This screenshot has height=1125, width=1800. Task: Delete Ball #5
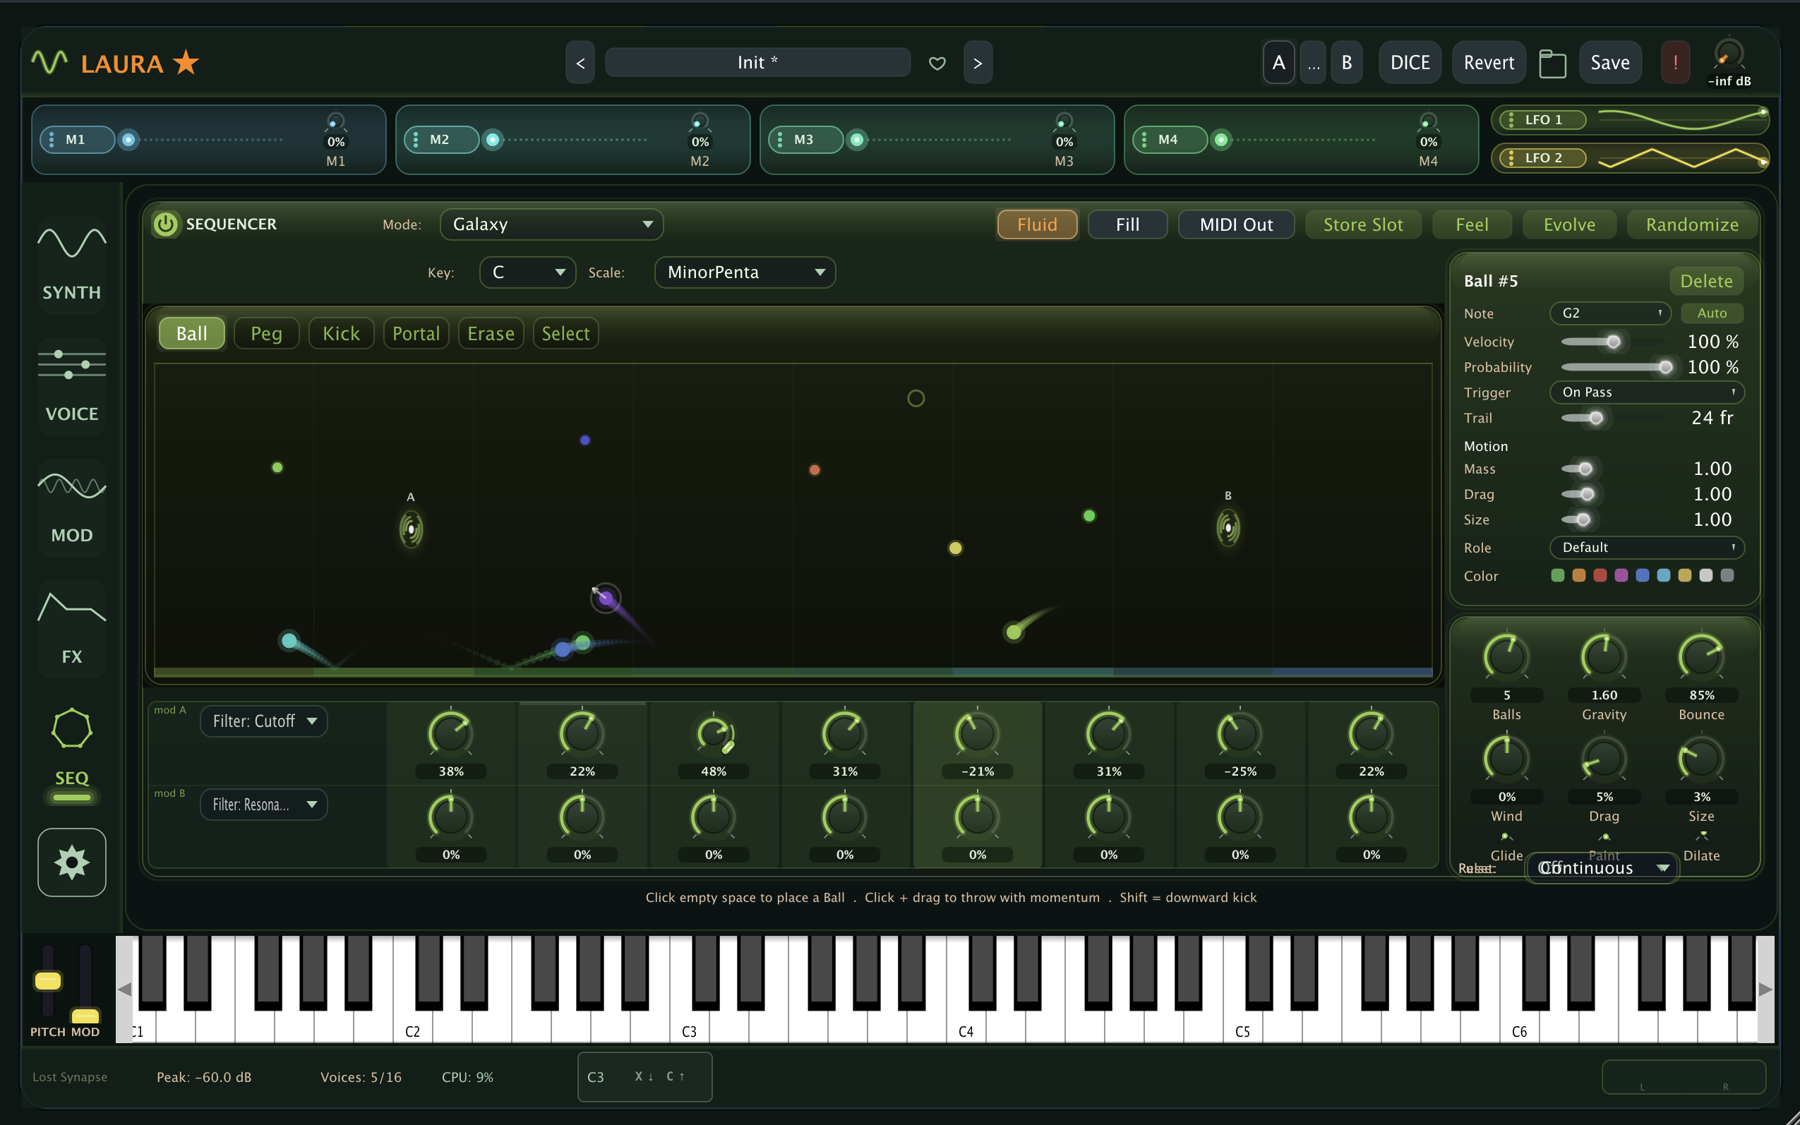1706,281
